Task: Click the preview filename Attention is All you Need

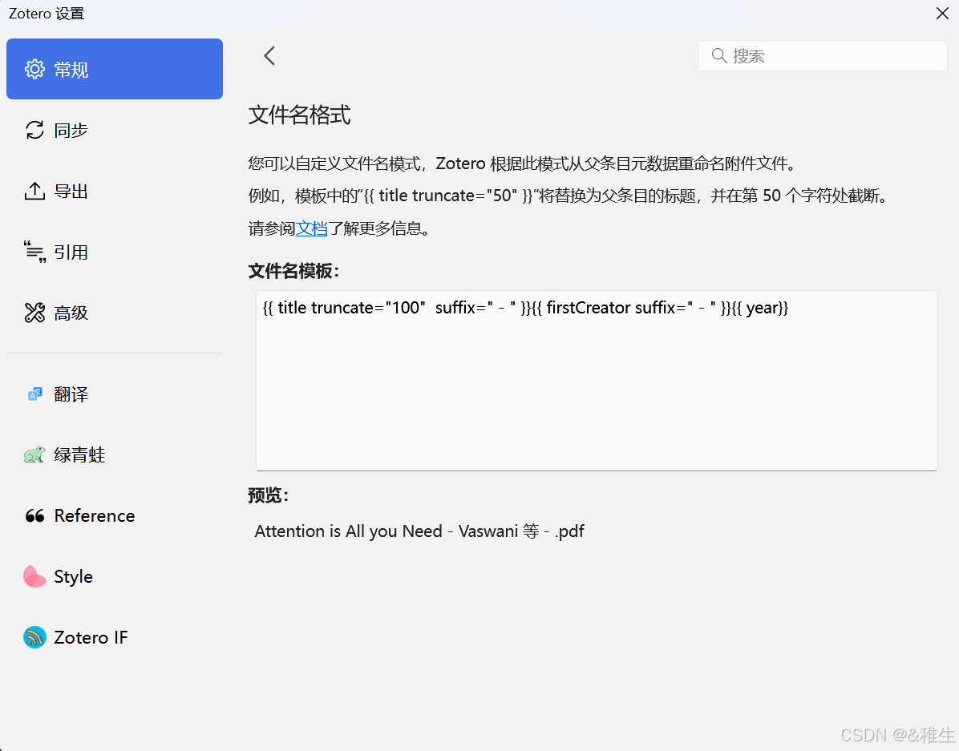Action: coord(419,531)
